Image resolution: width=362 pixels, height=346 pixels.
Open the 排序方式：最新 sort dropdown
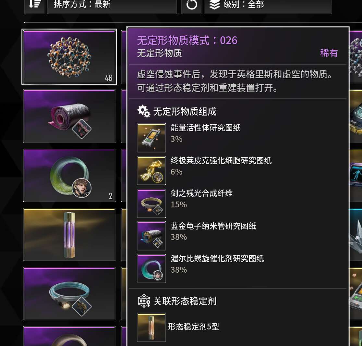click(112, 5)
